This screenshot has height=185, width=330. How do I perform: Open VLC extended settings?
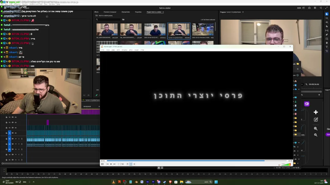(x=122, y=164)
